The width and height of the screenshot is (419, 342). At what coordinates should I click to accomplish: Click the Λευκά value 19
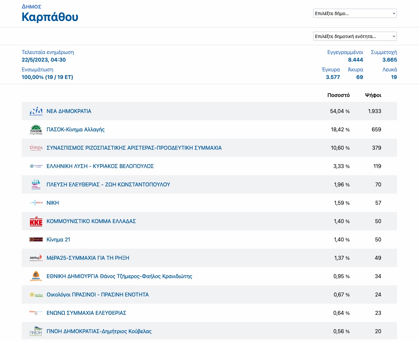click(x=394, y=77)
